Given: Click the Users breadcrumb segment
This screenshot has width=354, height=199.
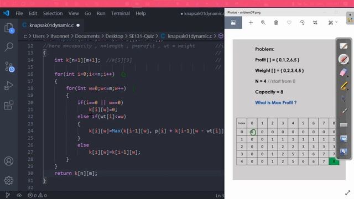Looking at the screenshot, I should (39, 36).
